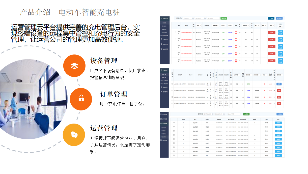Click the 运营管理 sidebar icon in the top screenshot

[x=161, y=44]
